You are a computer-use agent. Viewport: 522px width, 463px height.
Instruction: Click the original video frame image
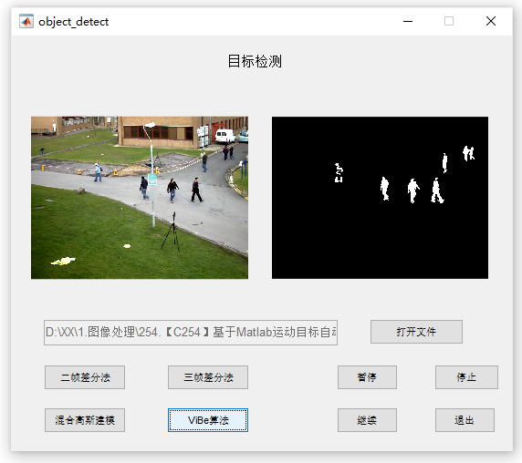(x=140, y=198)
